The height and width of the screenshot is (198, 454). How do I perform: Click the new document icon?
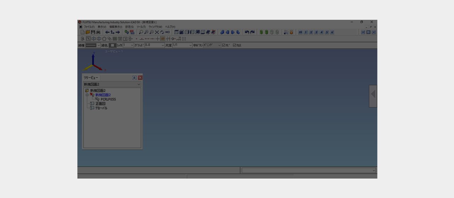point(82,32)
